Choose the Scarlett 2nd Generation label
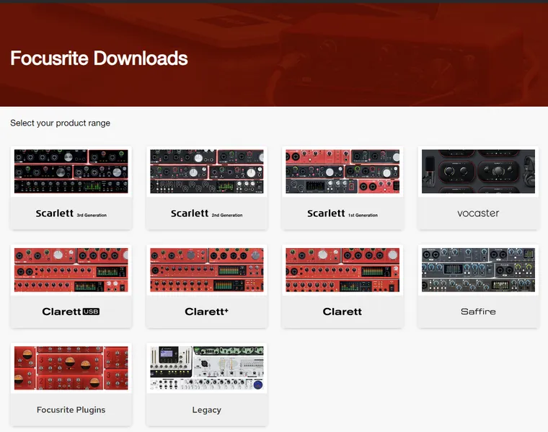 (206, 213)
